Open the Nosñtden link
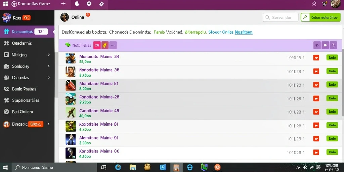344x172 pixels. (x=244, y=32)
